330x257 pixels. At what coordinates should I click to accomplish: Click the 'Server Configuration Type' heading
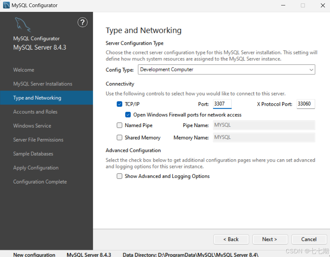pyautogui.click(x=135, y=43)
